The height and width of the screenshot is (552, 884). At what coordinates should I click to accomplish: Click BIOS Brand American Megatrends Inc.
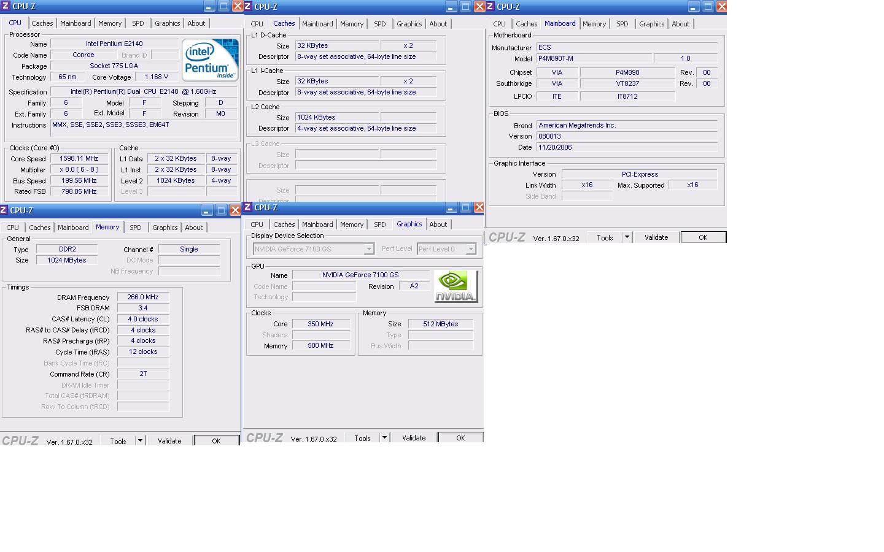tap(627, 125)
